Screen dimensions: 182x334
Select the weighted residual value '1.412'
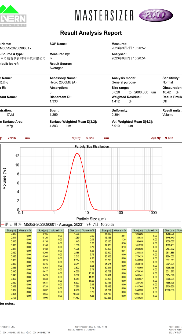(116, 101)
